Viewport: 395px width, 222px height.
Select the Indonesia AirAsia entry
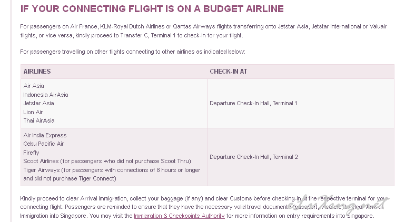pyautogui.click(x=46, y=95)
